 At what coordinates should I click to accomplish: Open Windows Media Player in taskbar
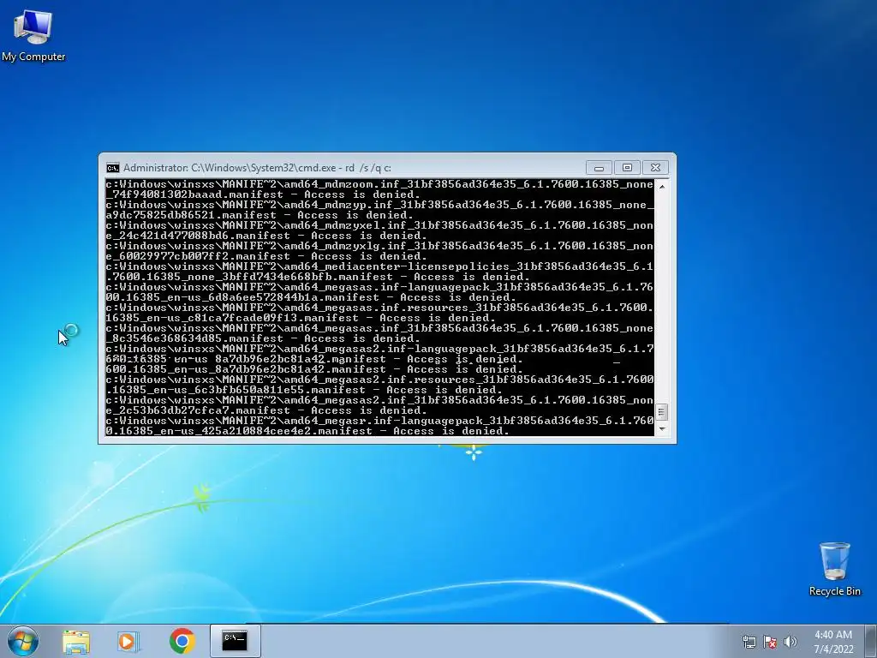pos(128,641)
